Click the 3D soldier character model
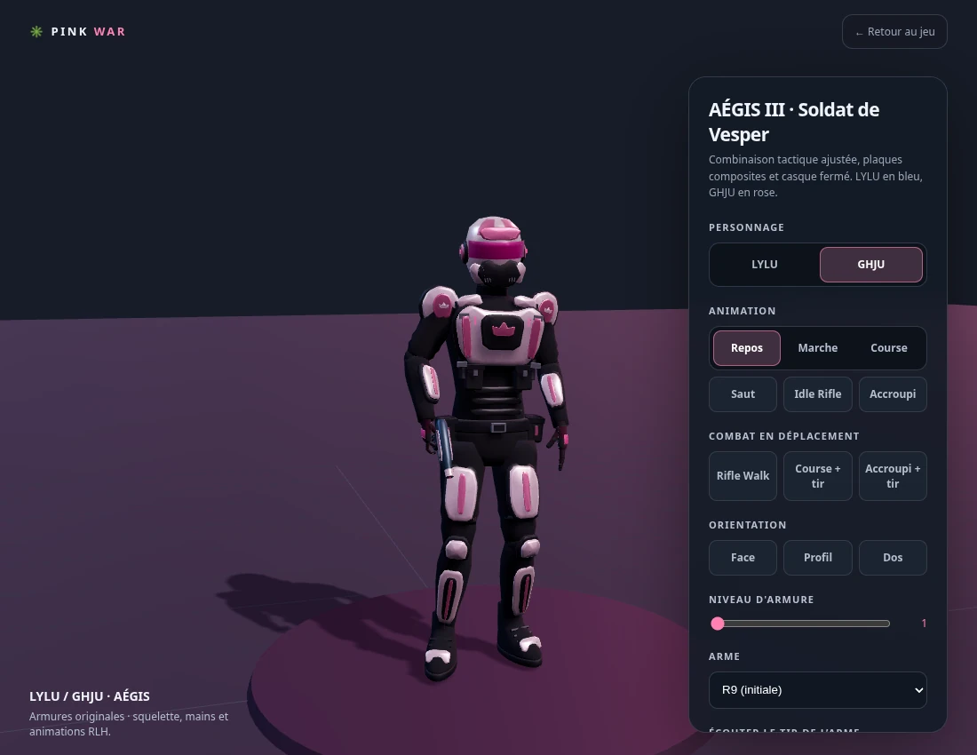 488,449
